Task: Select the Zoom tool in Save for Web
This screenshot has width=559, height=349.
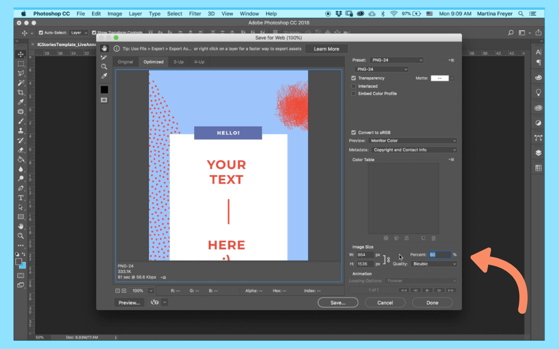Action: coord(104,67)
